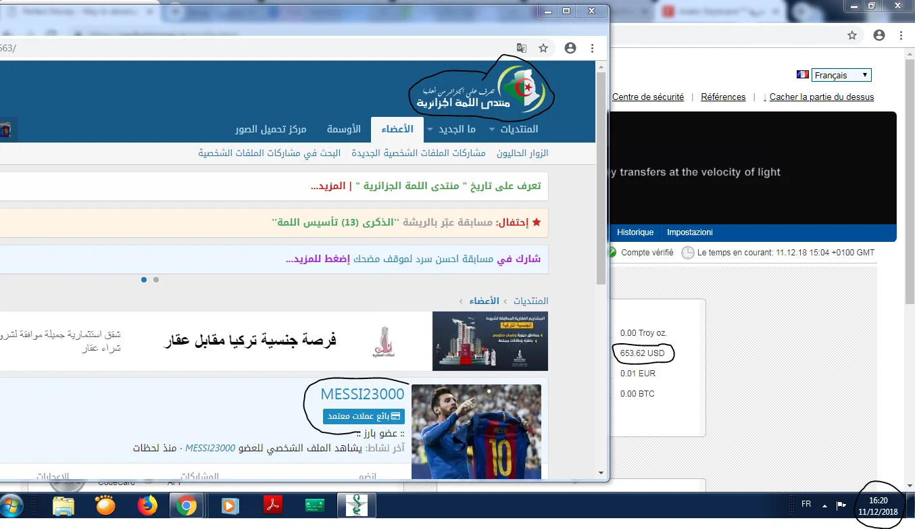The image size is (915, 529).
Task: Launch Firefox from the taskbar
Action: point(147,505)
